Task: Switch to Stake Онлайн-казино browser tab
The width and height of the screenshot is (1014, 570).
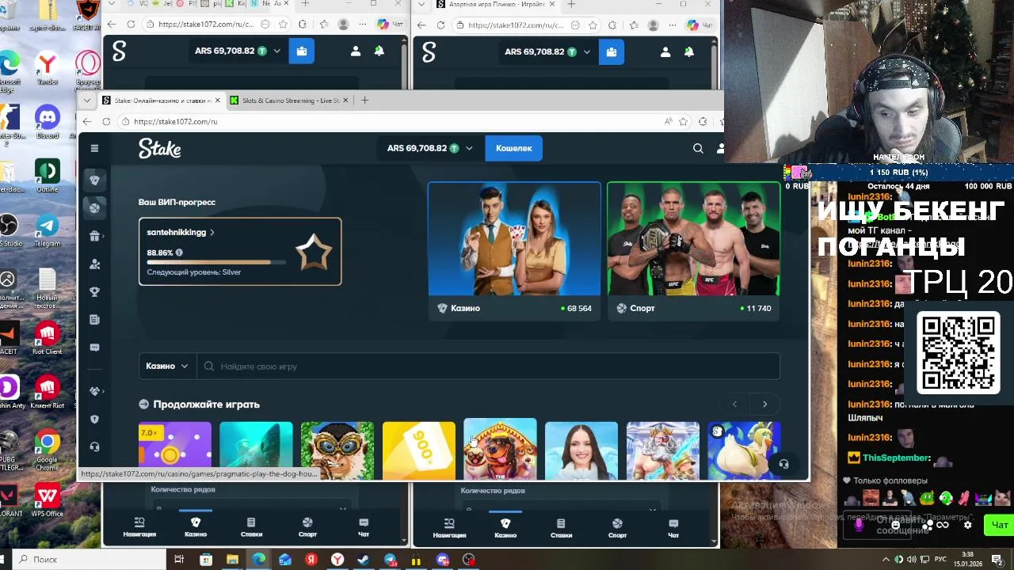Action: (x=162, y=101)
